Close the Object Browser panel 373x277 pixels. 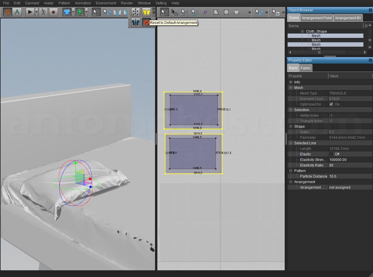[371, 10]
